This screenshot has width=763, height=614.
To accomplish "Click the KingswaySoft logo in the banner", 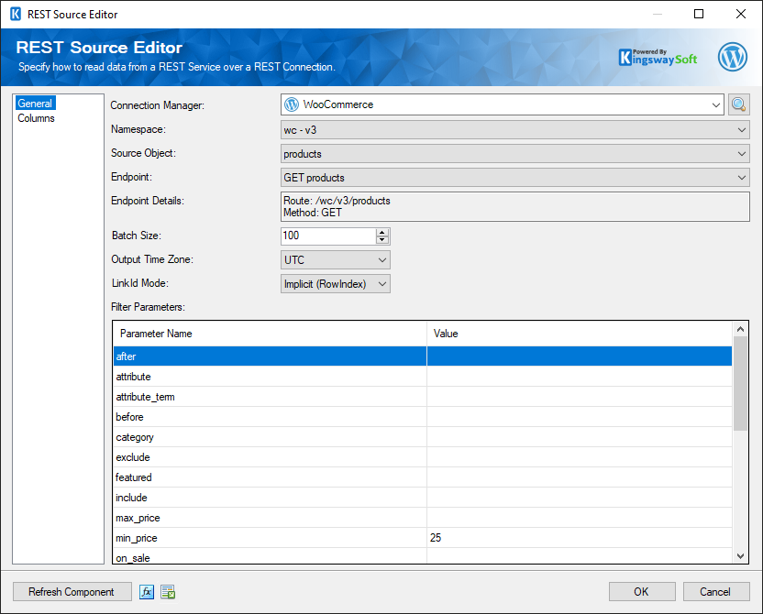I will pyautogui.click(x=658, y=56).
